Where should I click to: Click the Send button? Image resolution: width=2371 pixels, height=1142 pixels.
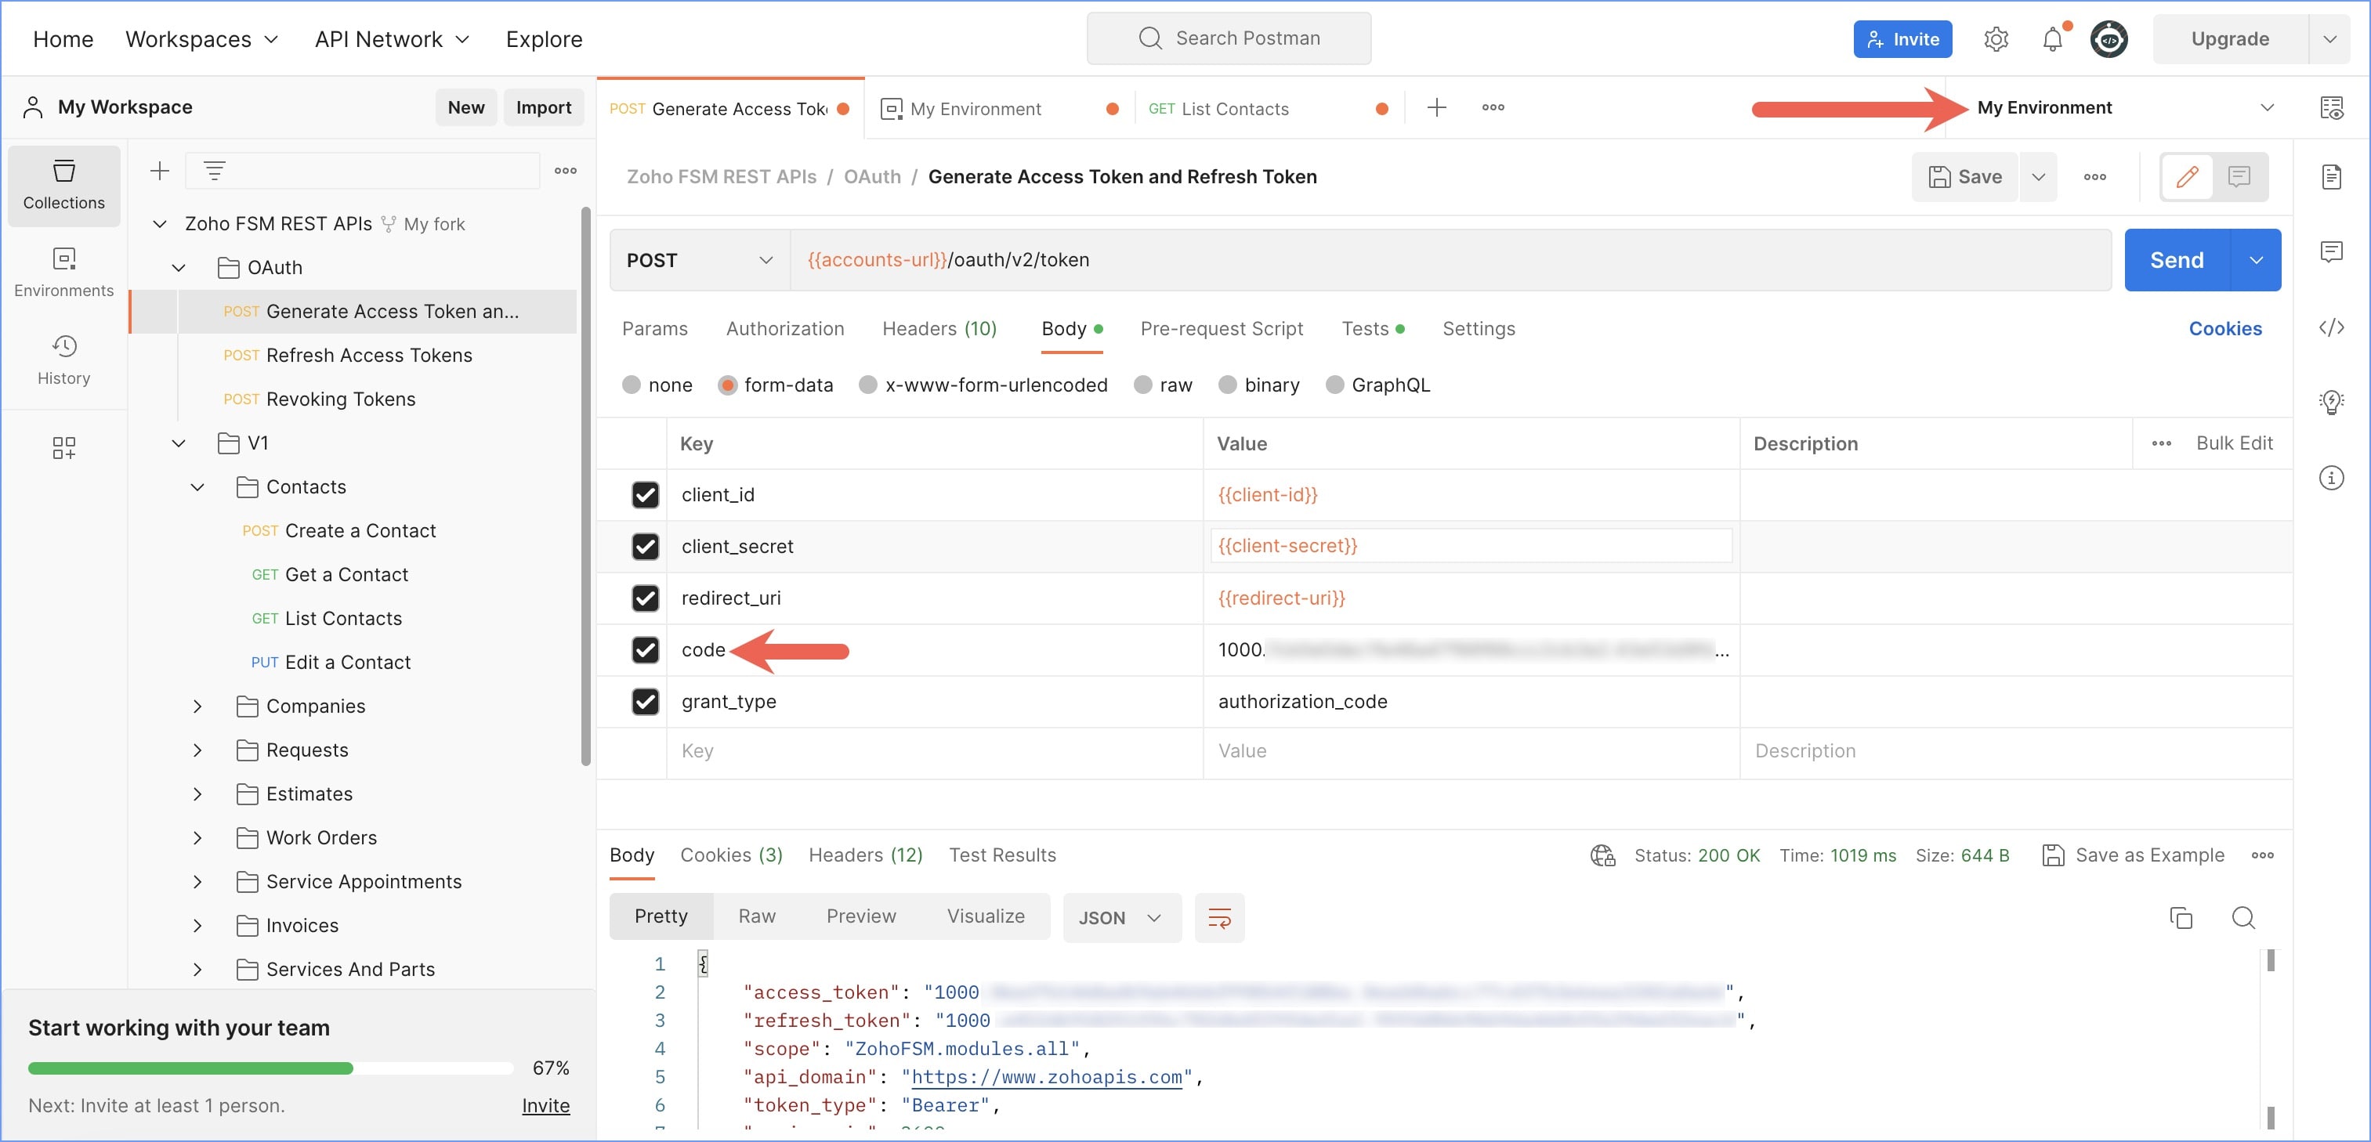pos(2176,260)
